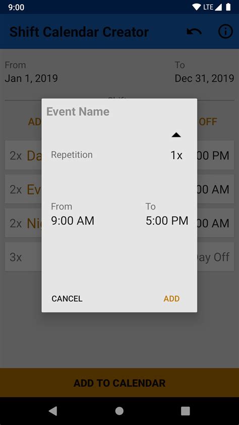Tap the Android back navigation button

(x=53, y=411)
